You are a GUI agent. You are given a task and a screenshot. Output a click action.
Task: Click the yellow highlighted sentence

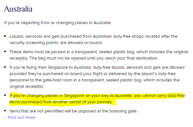(x=95, y=99)
